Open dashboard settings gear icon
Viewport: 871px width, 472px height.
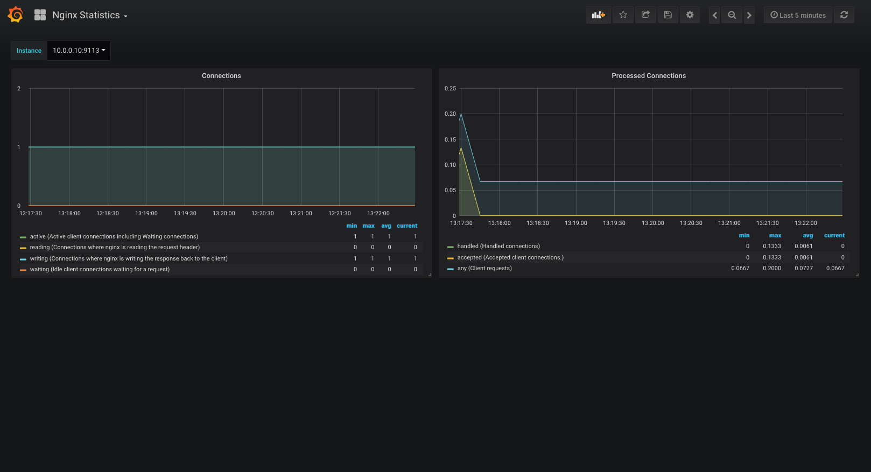[690, 15]
